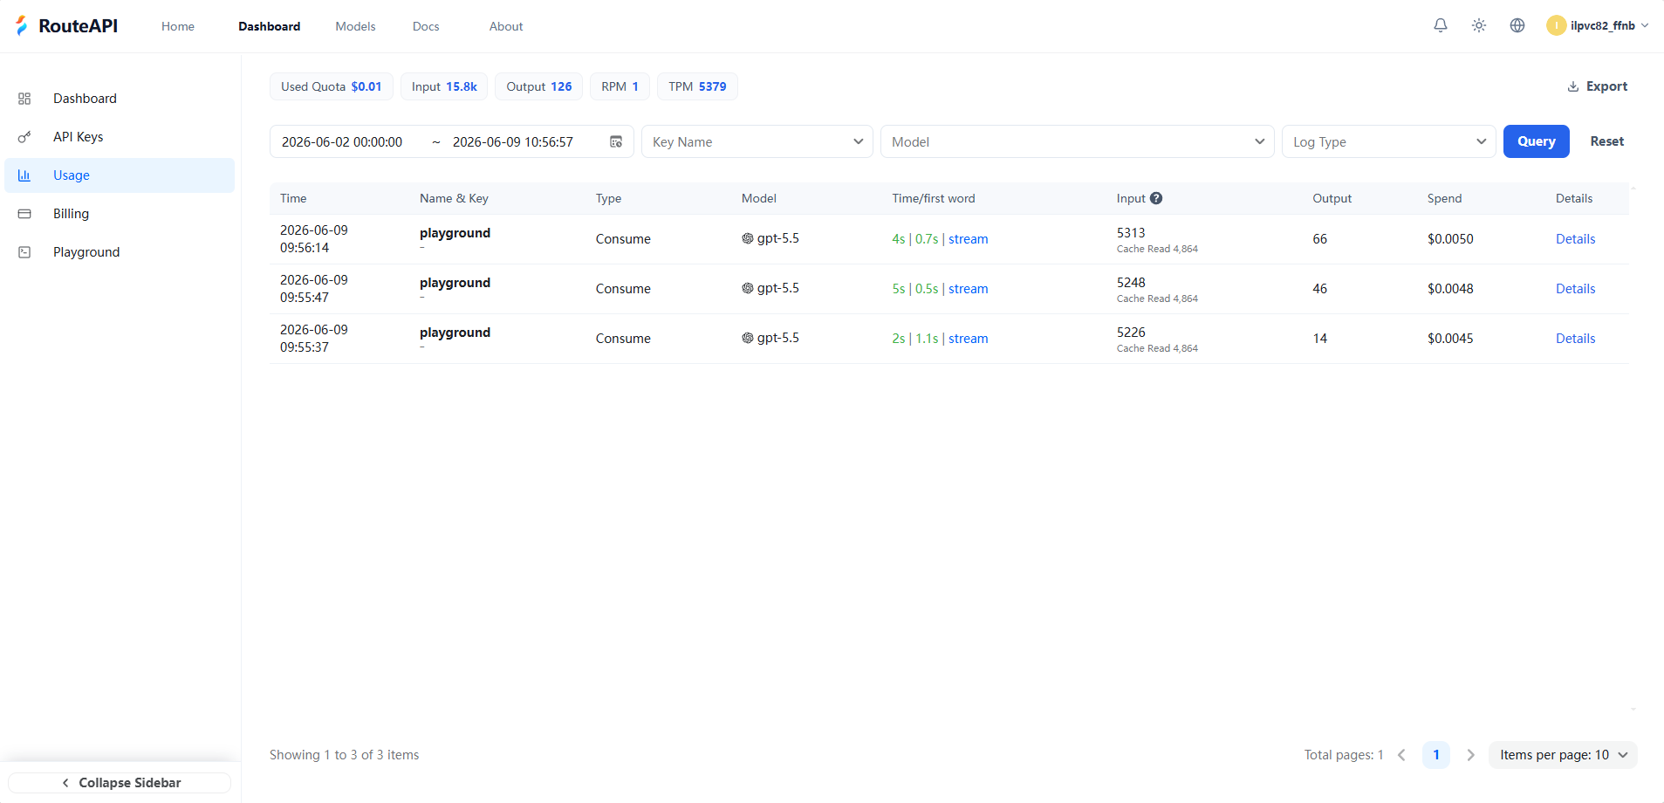
Task: Click the "2s | 1.1s | stream" timing
Action: pos(940,339)
